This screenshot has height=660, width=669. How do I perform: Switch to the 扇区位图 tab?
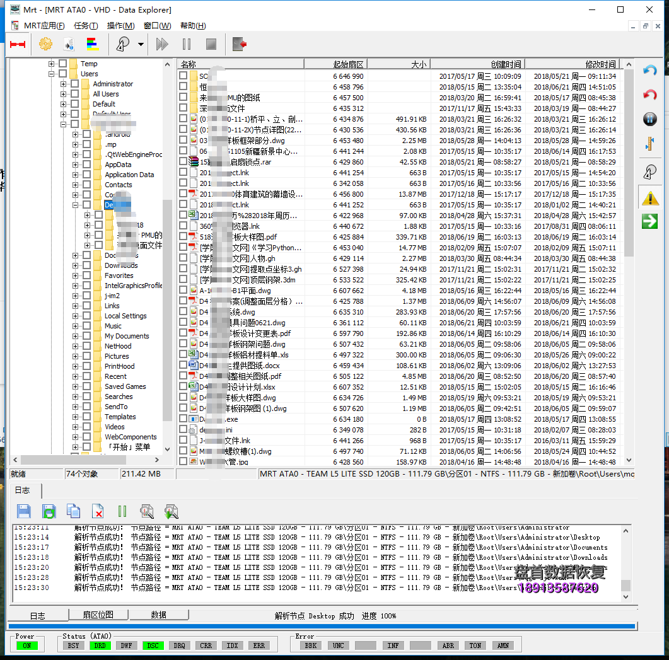click(98, 615)
